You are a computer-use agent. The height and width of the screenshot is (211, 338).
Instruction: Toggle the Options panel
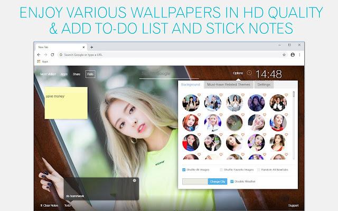point(238,73)
